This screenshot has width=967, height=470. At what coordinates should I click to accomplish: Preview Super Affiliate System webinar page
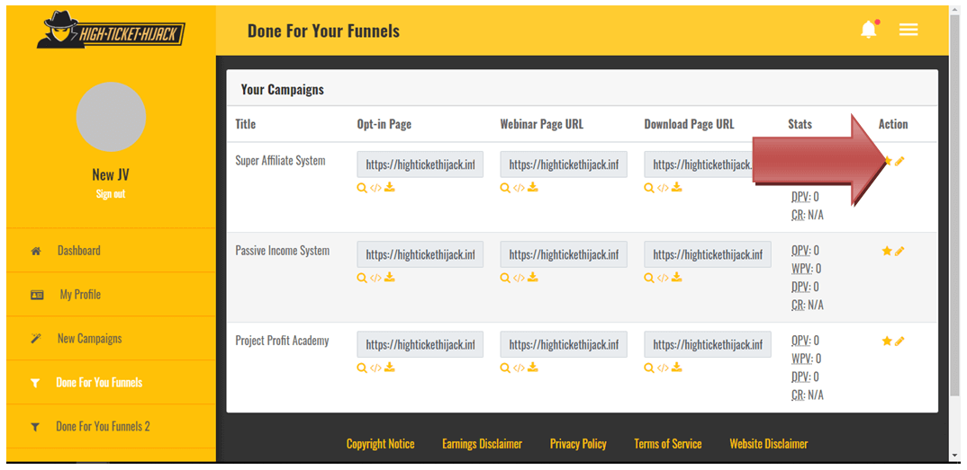505,188
